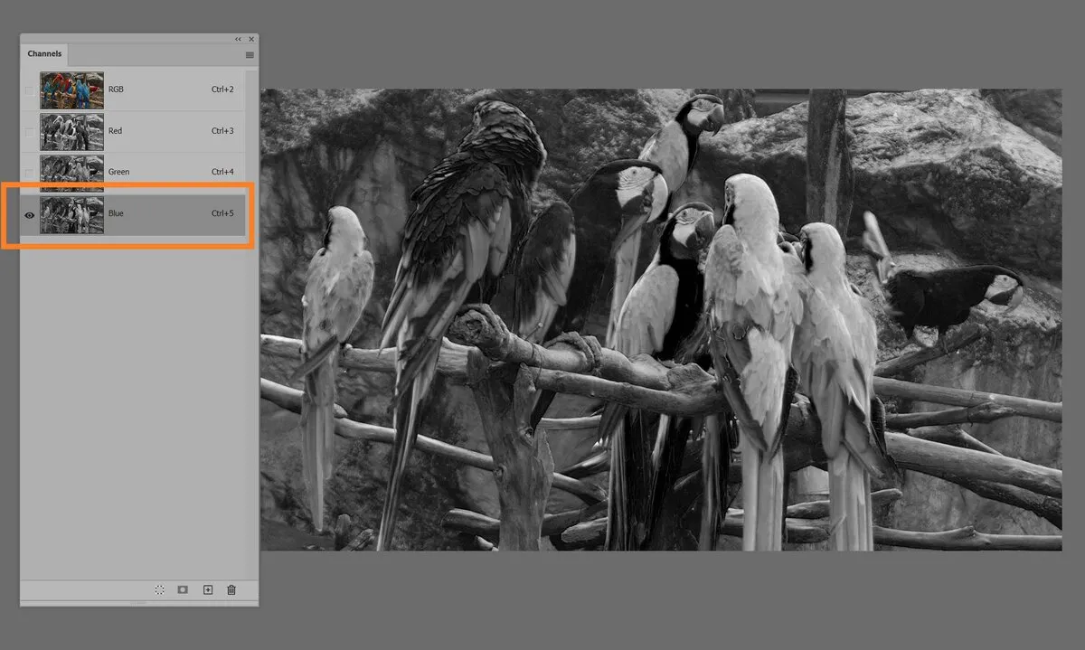
Task: Click the 'Blue' channel name
Action: 116,213
